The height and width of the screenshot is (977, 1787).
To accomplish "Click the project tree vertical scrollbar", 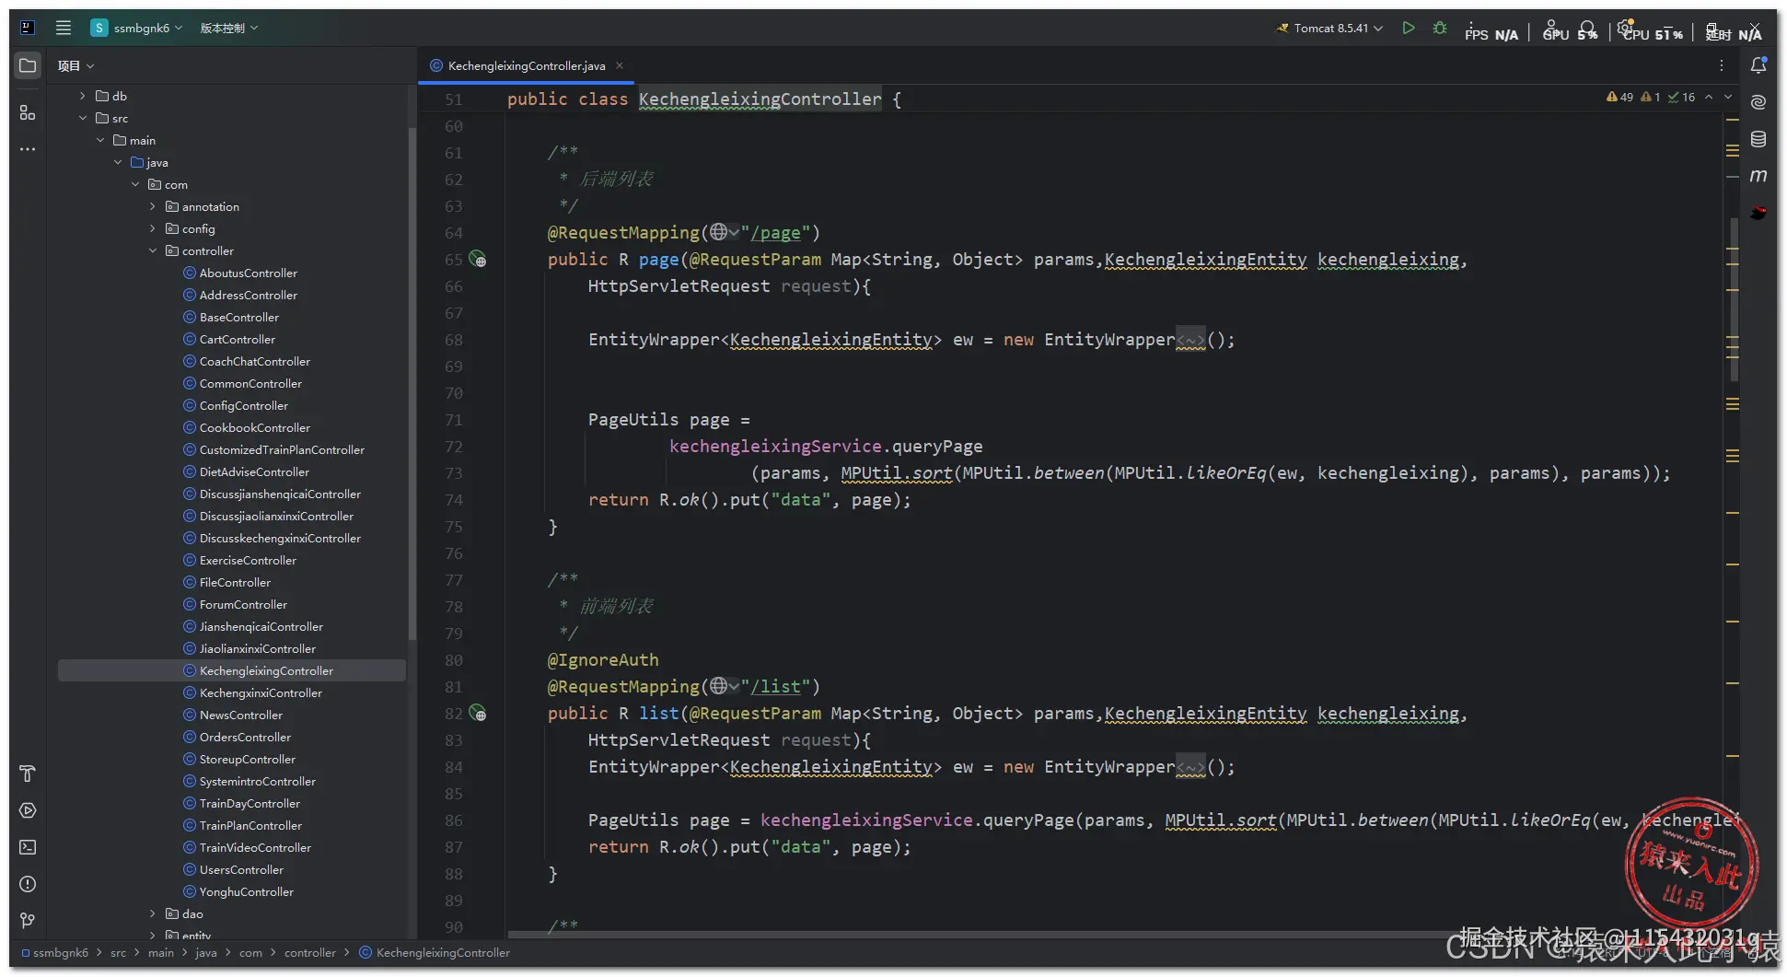I will click(x=412, y=382).
